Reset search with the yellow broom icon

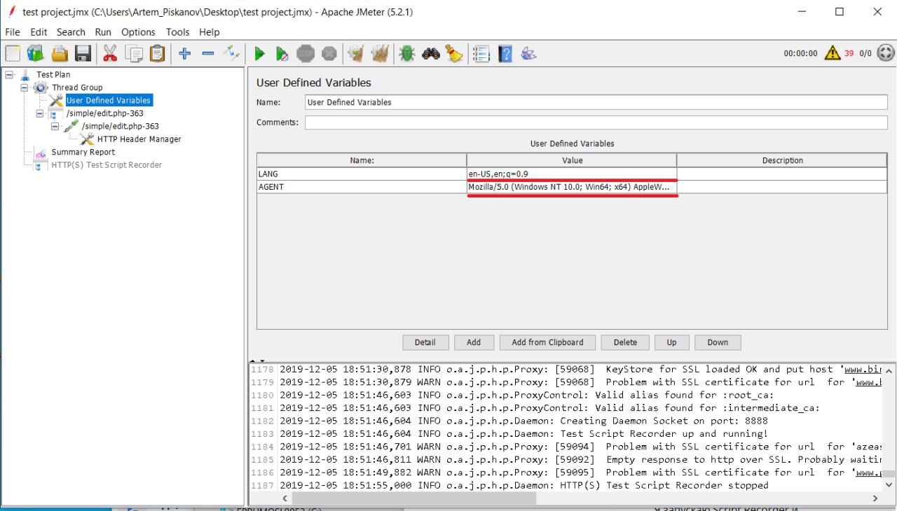454,53
